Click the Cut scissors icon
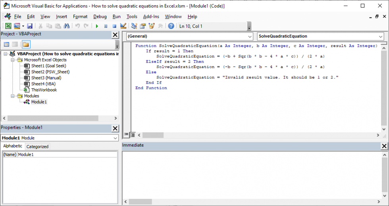Image resolution: width=389 pixels, height=206 pixels. click(x=40, y=26)
